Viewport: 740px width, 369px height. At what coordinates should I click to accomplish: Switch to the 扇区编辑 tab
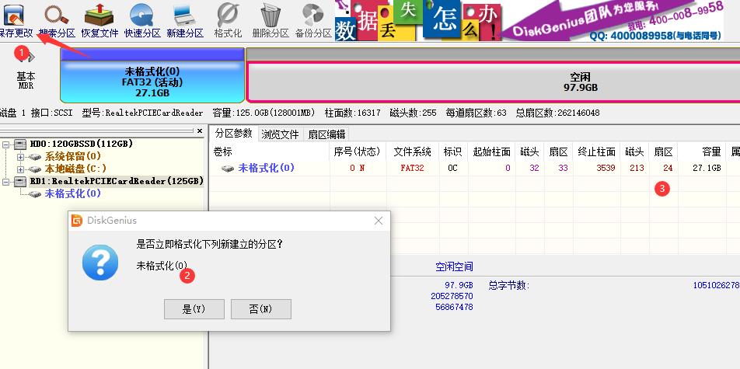(x=326, y=134)
